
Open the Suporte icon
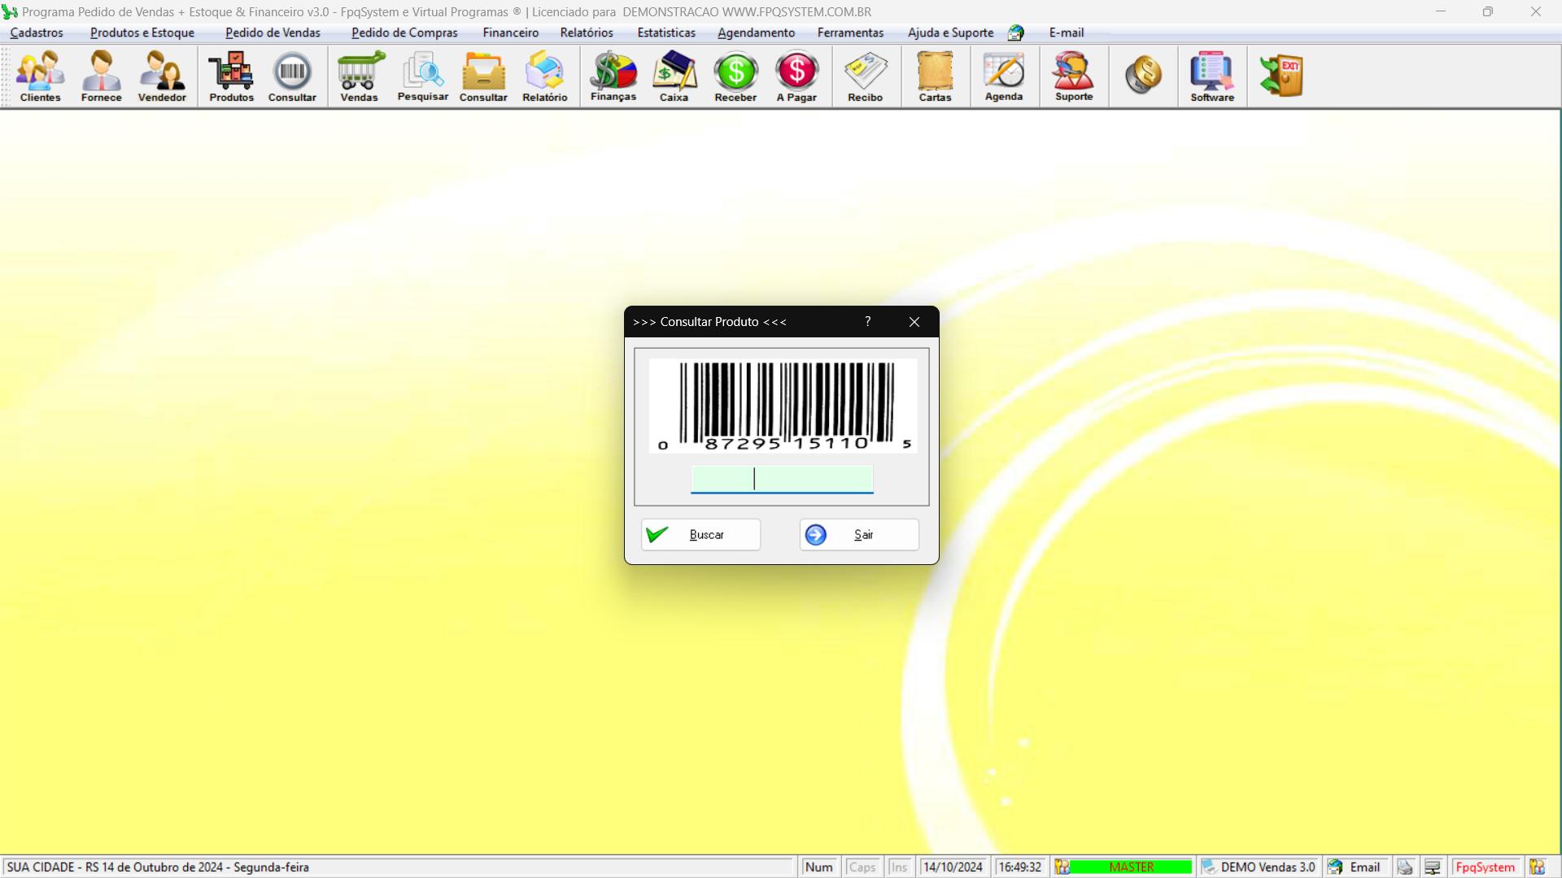tap(1073, 76)
